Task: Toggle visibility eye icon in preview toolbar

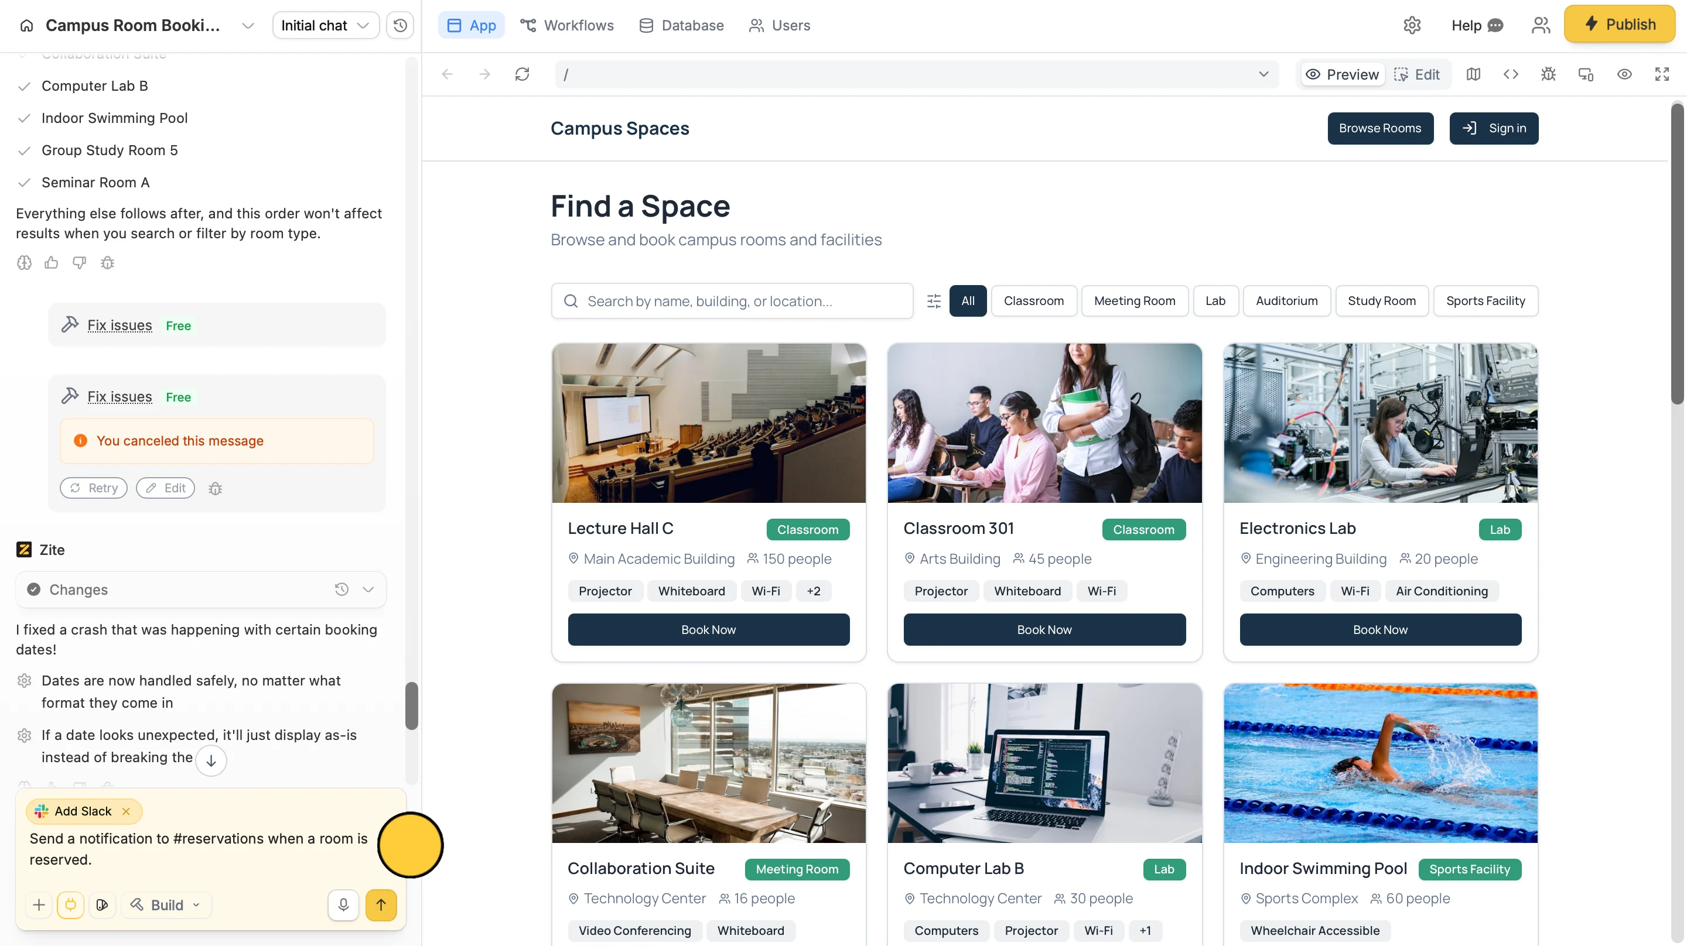Action: [x=1624, y=74]
